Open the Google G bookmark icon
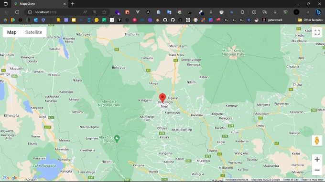The image size is (325, 182). [195, 20]
